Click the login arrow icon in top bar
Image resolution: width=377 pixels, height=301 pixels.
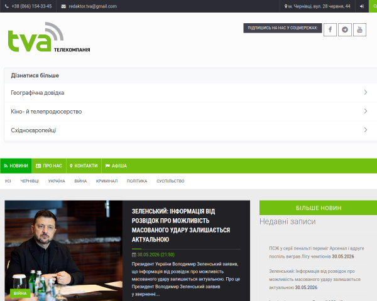(362, 6)
